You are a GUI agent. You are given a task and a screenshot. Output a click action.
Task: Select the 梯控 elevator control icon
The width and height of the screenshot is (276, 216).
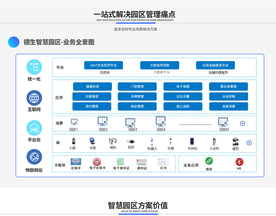(235, 142)
